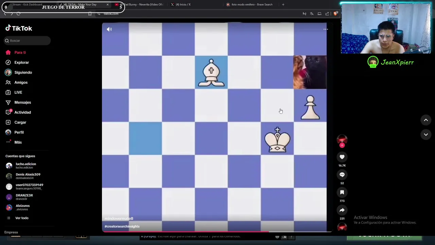
Task: Share the video with arrow icon
Action: tap(342, 210)
